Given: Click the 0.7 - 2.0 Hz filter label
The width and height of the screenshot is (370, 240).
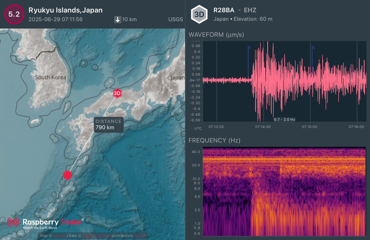Looking at the screenshot, I should coord(285,119).
